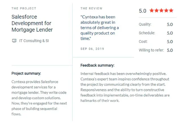Select the Quality rating row label
Image resolution: width=181 pixels, height=124 pixels.
[x=145, y=24]
